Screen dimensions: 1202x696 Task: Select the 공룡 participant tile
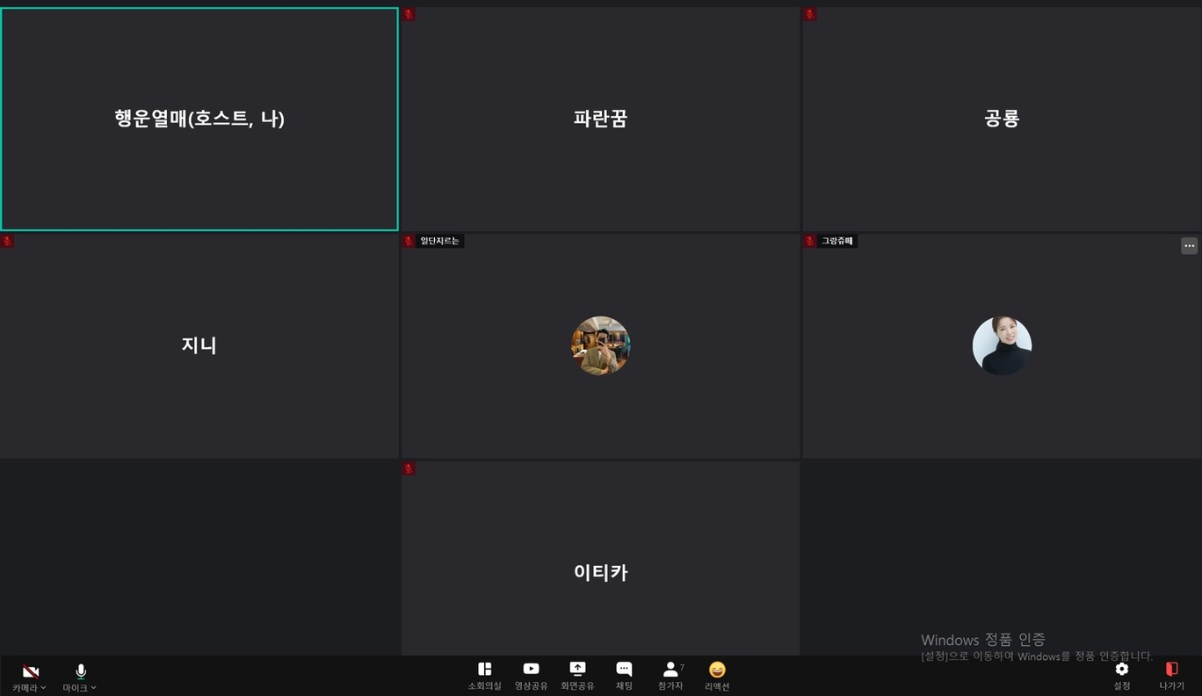coord(1002,119)
